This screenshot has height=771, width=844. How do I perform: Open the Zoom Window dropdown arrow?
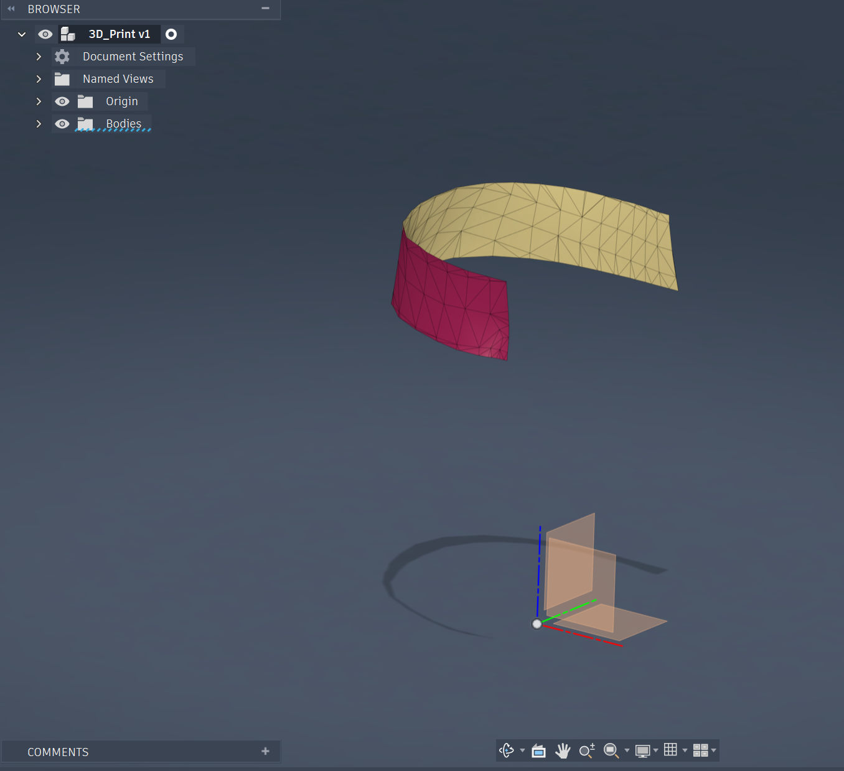click(627, 750)
